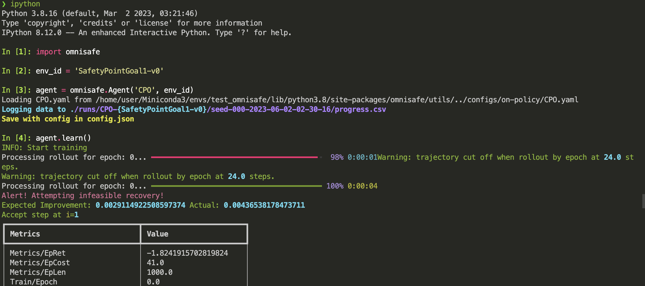Select the Accept step at i=1 line
645x286 pixels.
40,214
